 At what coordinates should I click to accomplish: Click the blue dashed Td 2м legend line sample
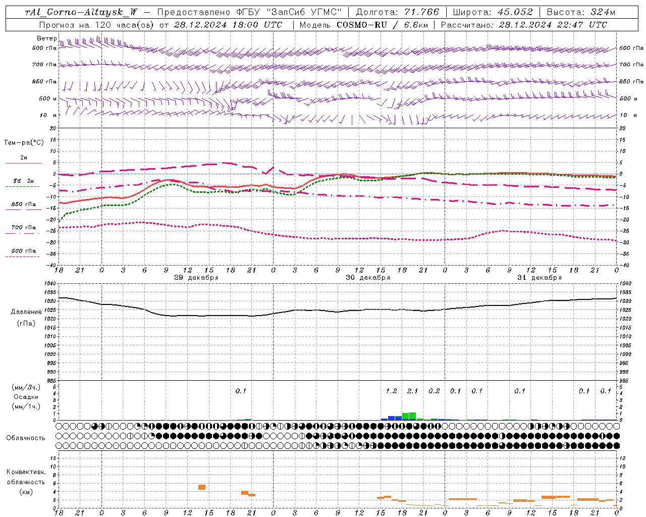point(22,187)
